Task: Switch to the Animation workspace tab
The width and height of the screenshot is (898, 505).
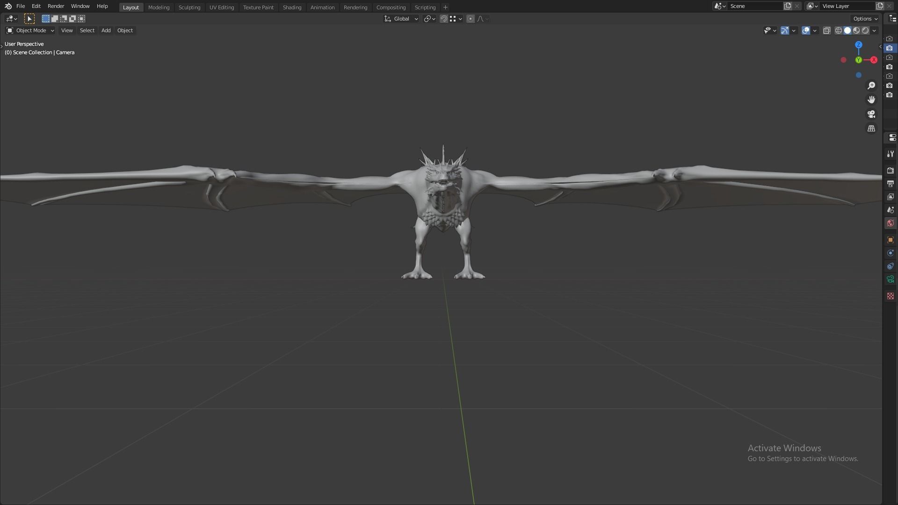Action: 322,7
